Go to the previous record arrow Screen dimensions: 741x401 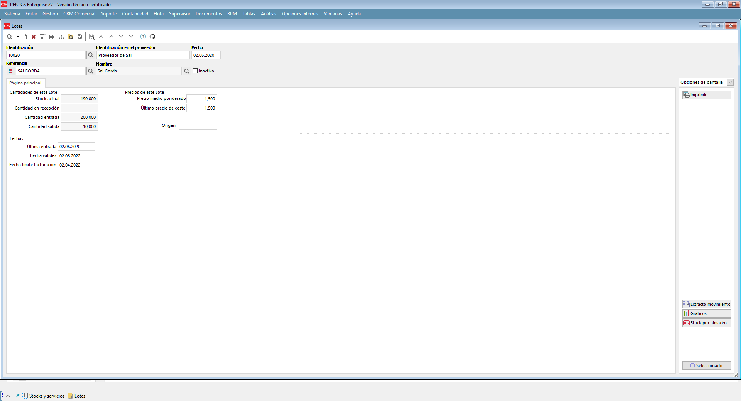[x=111, y=37]
